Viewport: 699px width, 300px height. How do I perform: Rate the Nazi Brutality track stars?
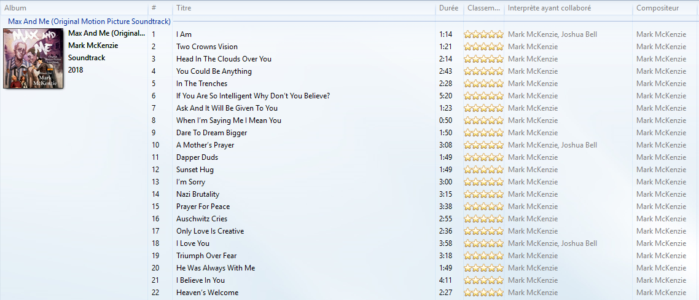coord(483,194)
